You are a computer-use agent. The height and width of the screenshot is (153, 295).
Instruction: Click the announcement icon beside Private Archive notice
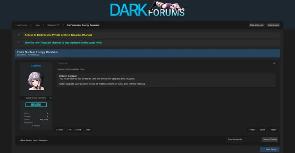(x=19, y=35)
